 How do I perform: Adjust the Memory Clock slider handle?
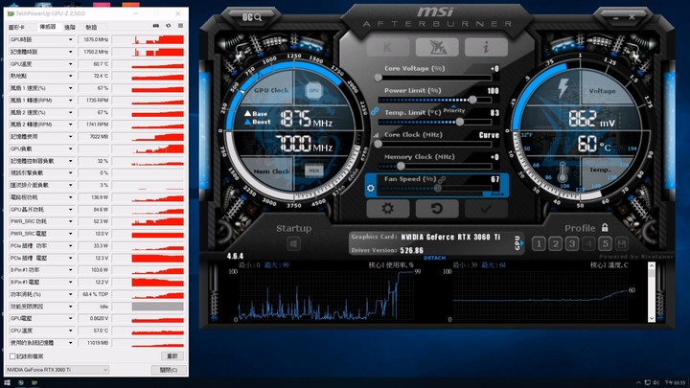tap(401, 166)
